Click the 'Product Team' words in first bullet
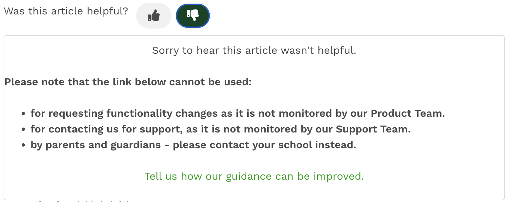509x202 pixels. click(x=408, y=113)
